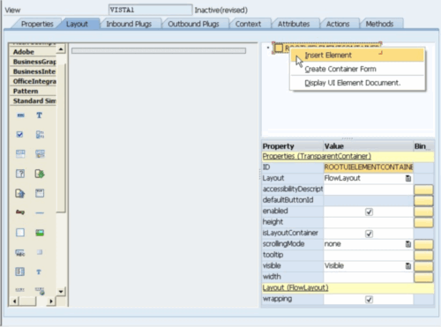Click the VISTA1 view name field
Image resolution: width=441 pixels, height=327 pixels.
pyautogui.click(x=150, y=10)
